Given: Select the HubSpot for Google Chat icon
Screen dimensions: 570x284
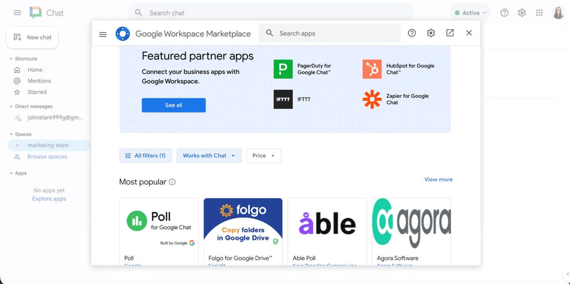Looking at the screenshot, I should 371,68.
